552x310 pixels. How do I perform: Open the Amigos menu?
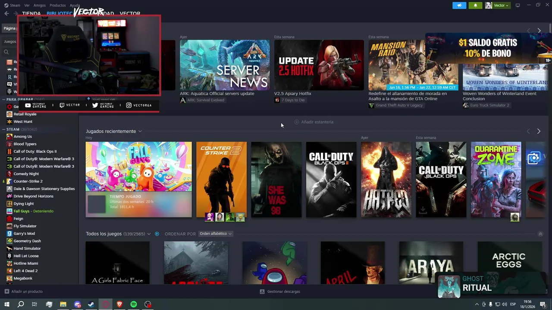(x=40, y=5)
